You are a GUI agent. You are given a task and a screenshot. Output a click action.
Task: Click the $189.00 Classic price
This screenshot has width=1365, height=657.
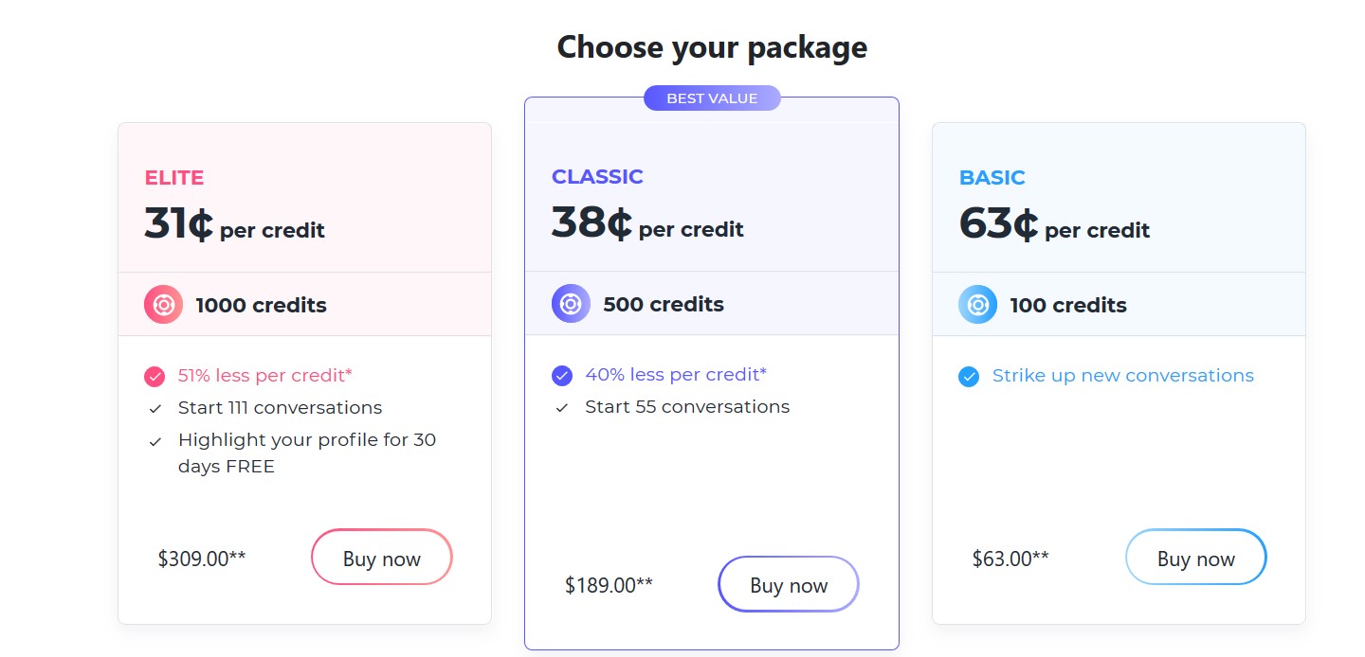[x=609, y=585]
